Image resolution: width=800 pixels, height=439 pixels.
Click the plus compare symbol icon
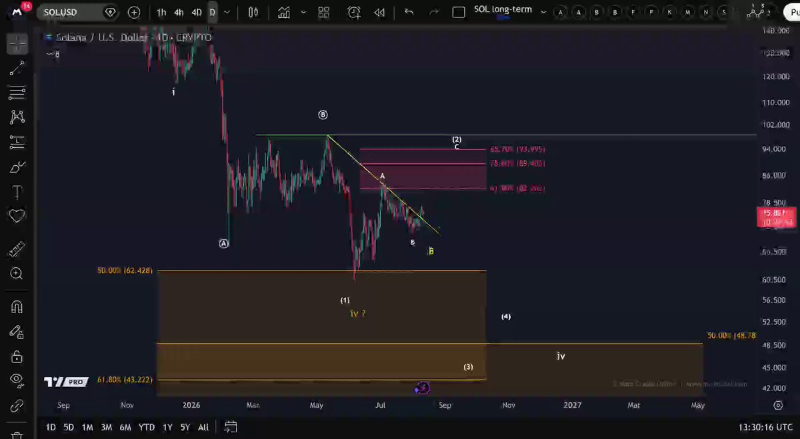[134, 12]
